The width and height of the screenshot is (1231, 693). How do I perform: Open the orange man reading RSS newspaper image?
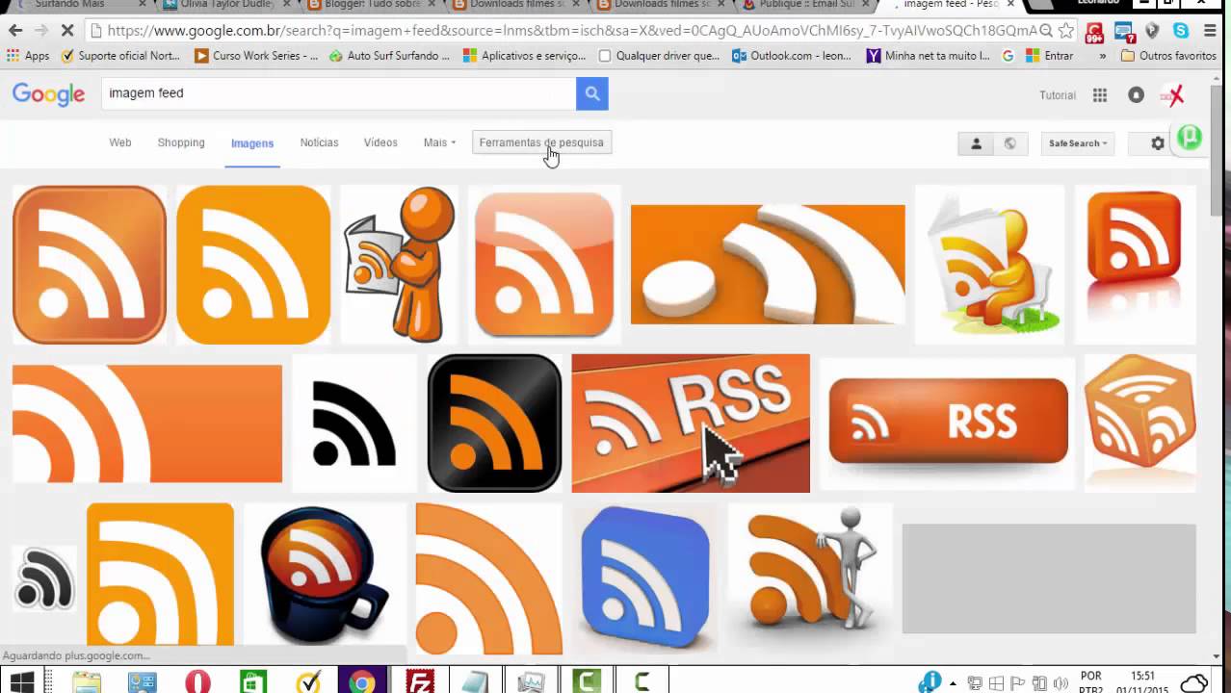pos(399,265)
